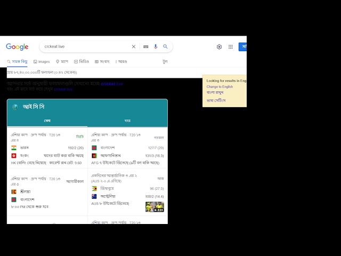Click the Google logo

coord(17,46)
